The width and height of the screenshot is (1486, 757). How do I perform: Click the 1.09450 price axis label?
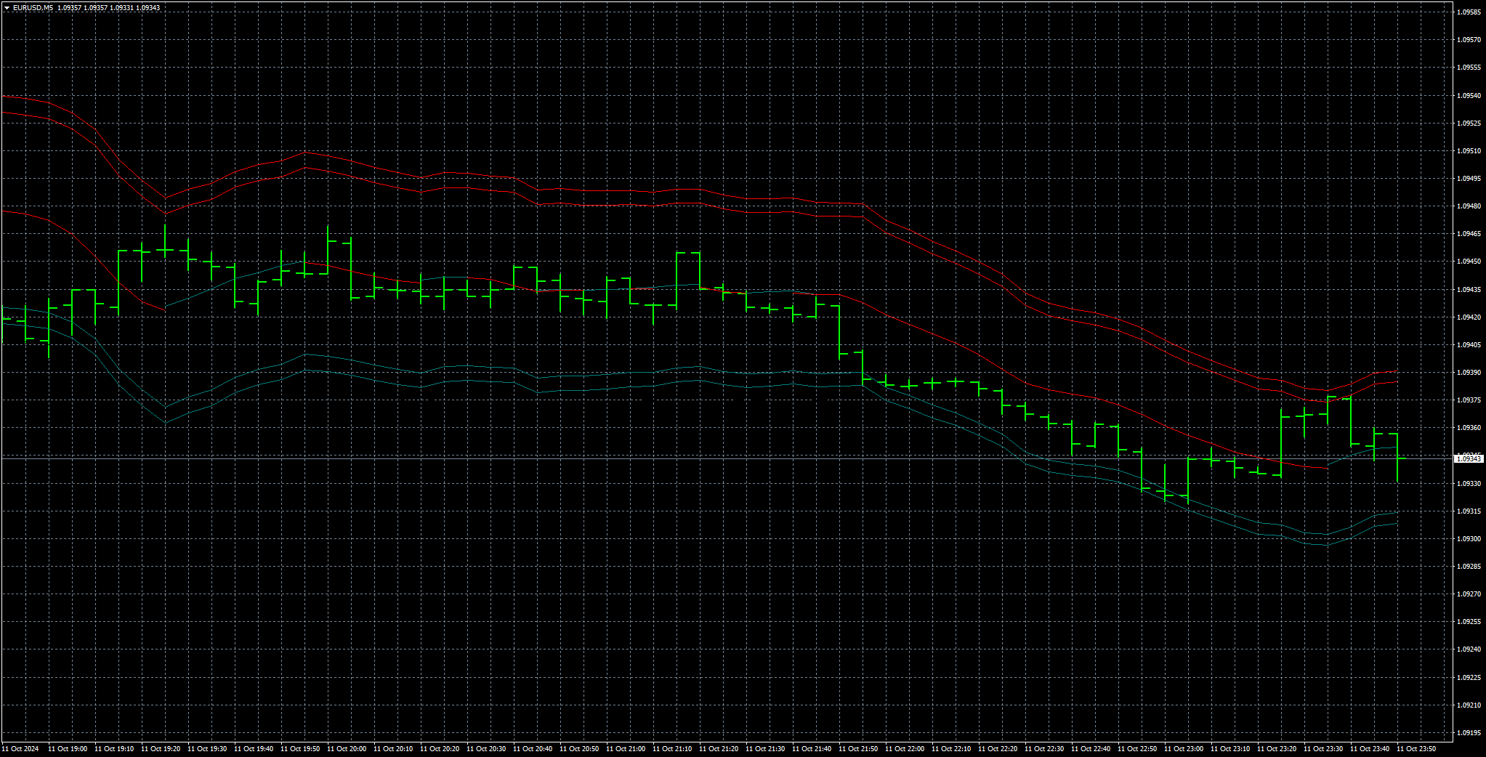coord(1469,262)
